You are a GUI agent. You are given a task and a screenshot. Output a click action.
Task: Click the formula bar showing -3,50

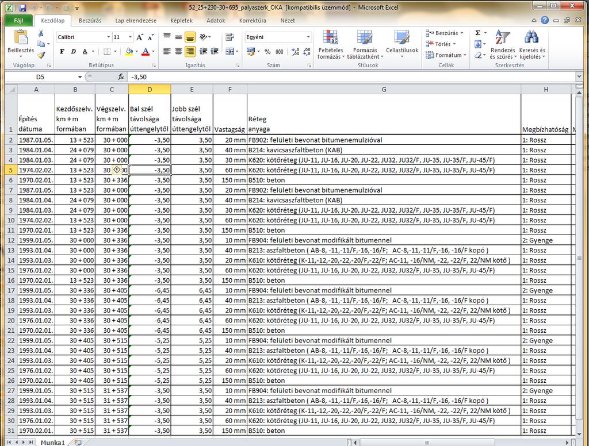point(351,77)
